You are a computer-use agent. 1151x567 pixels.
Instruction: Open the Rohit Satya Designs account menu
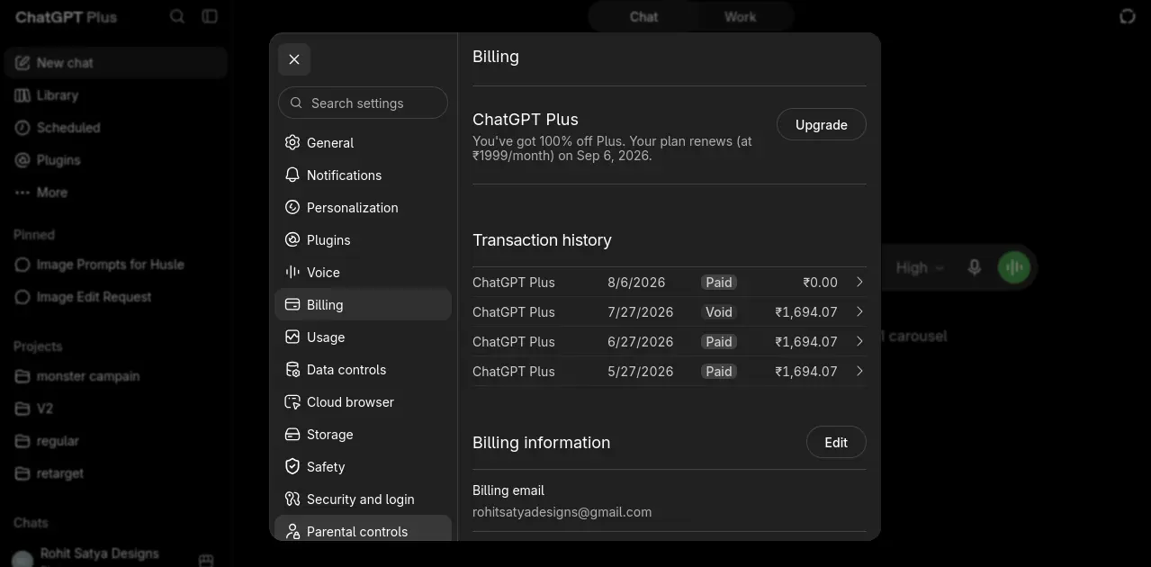tap(99, 554)
